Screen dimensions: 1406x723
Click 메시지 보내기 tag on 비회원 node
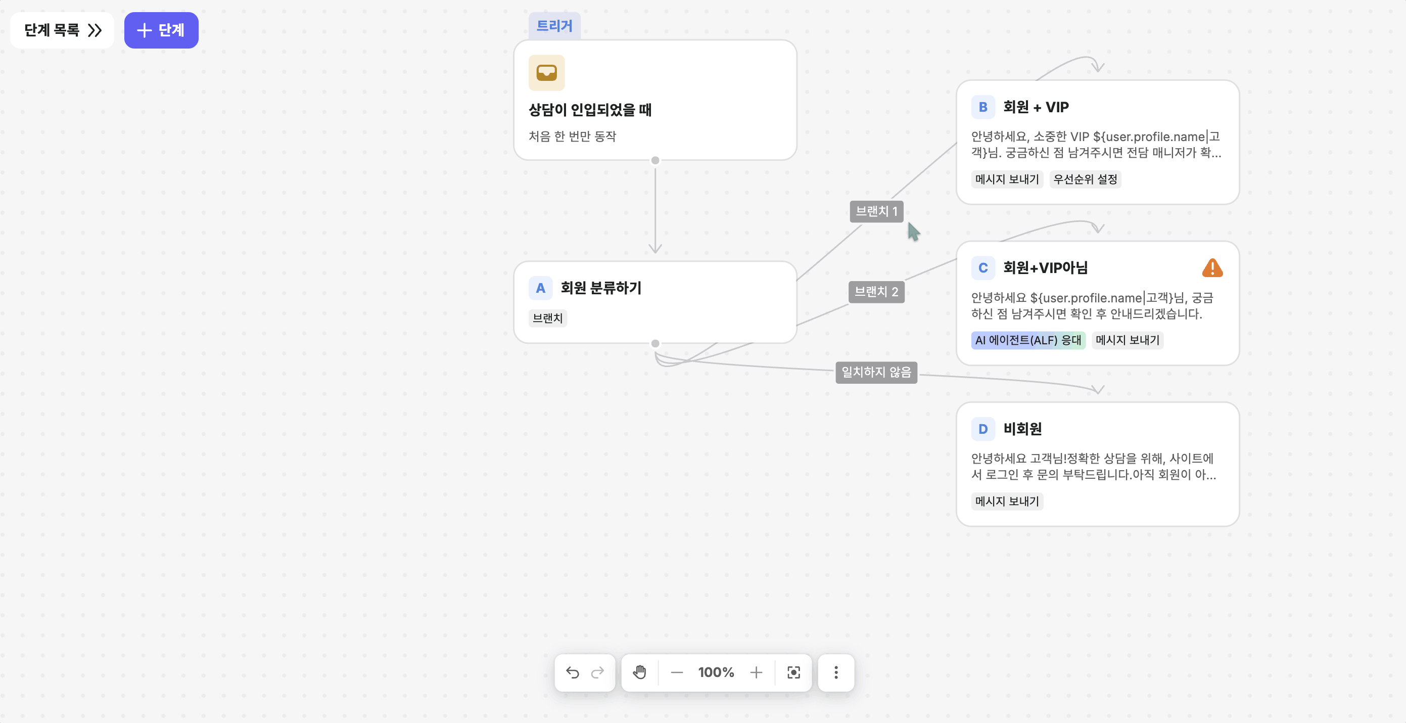[1006, 501]
